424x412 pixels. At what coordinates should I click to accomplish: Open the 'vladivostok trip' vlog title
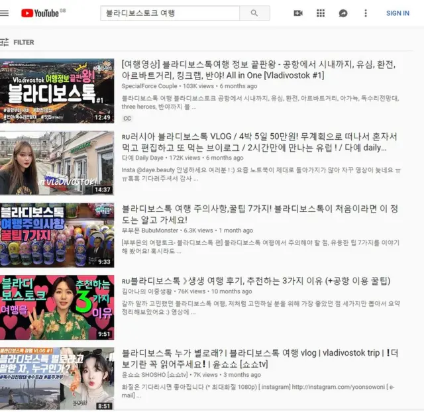pyautogui.click(x=260, y=358)
